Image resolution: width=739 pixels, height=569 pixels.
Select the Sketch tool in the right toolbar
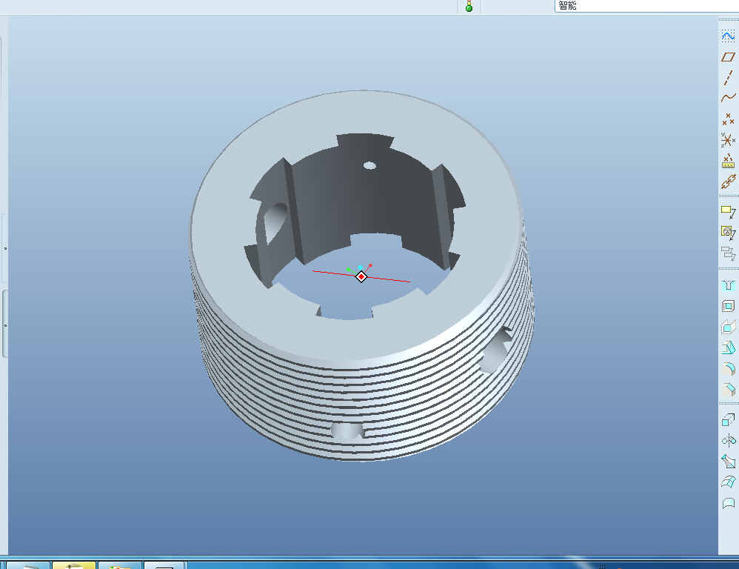[728, 36]
